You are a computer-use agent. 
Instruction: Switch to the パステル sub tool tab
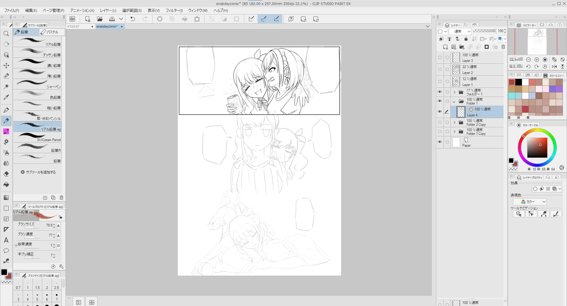click(x=52, y=32)
